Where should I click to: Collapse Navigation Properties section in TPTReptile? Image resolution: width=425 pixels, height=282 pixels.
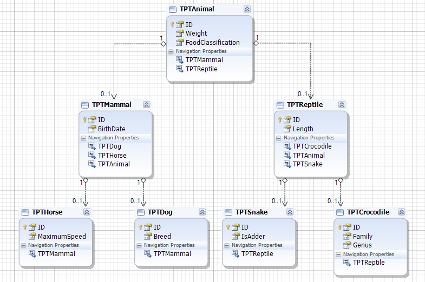278,138
